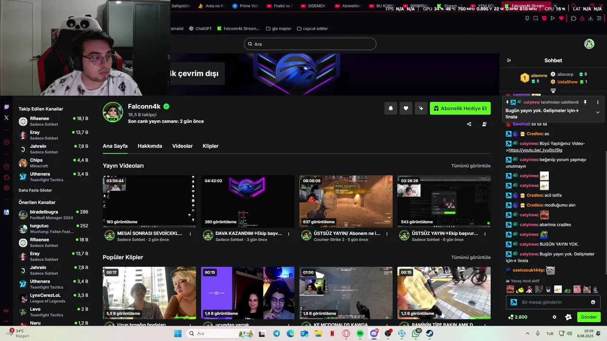The image size is (607, 341).
Task: Open the user avatar menu top right
Action: tap(589, 44)
